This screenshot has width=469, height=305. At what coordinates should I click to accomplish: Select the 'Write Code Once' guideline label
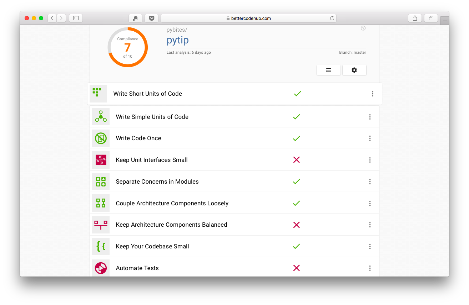138,138
